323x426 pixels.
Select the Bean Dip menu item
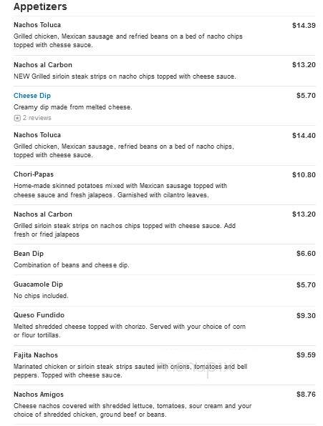[29, 254]
